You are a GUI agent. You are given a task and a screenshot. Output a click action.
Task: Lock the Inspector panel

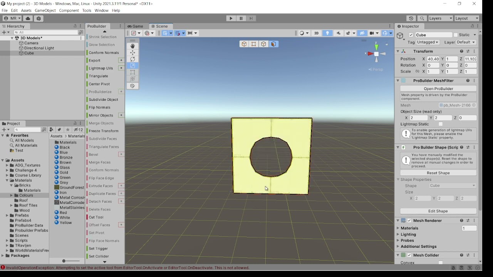pos(472,26)
